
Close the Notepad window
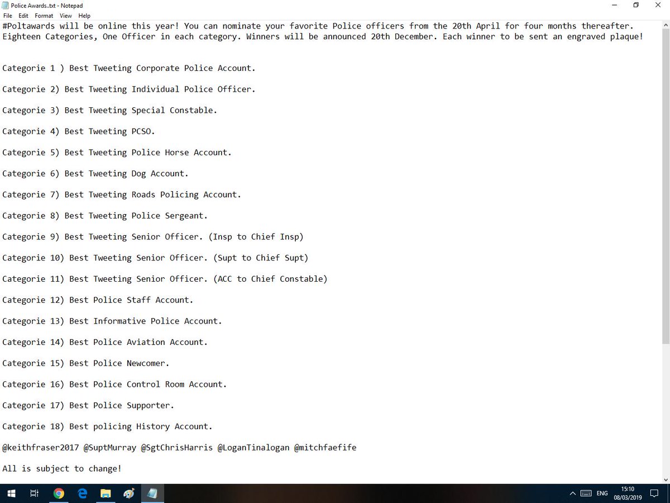click(x=659, y=5)
